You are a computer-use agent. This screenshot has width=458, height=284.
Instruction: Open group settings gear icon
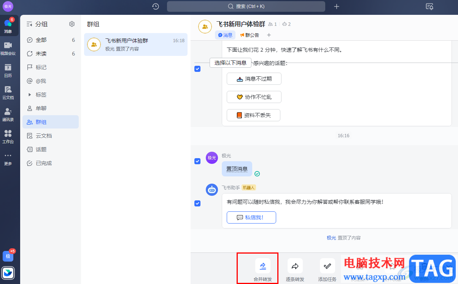(72, 24)
